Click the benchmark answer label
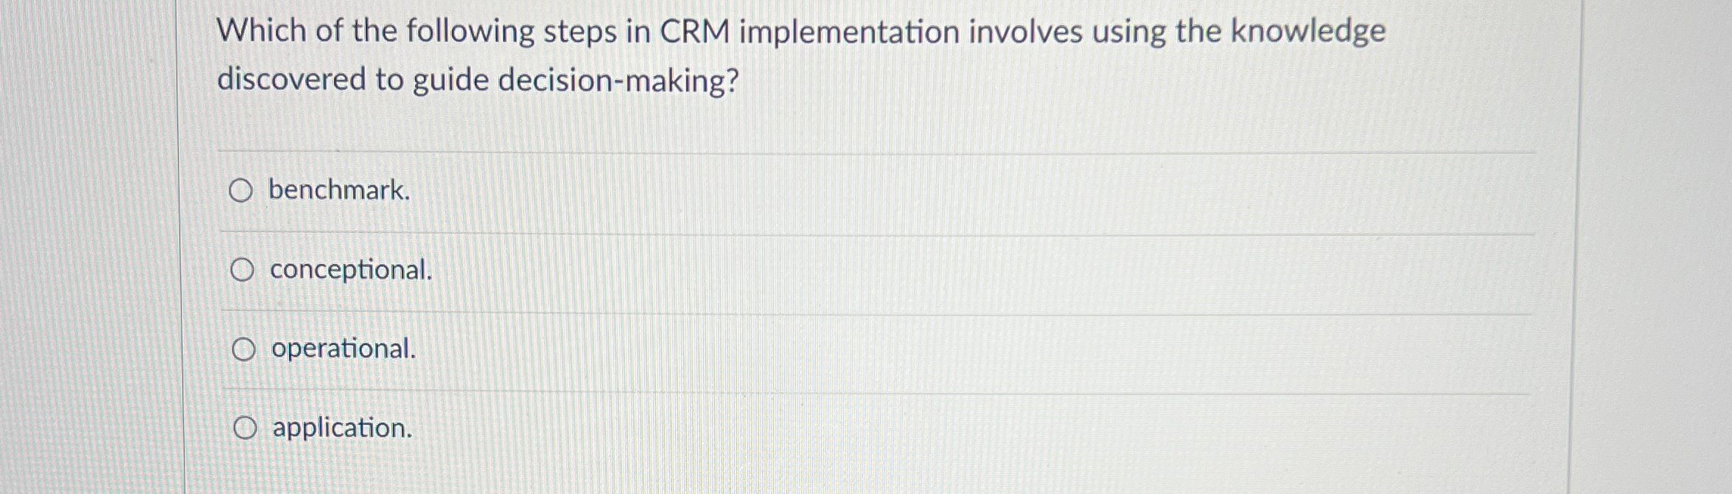The height and width of the screenshot is (494, 1732). [x=338, y=191]
